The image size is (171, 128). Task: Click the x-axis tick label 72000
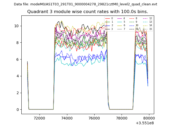pos(39,118)
